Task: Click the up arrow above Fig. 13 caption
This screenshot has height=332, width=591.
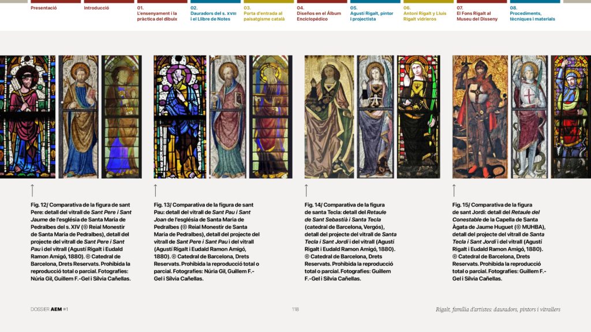Action: [x=155, y=190]
